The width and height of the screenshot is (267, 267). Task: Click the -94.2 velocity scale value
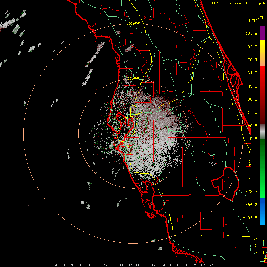click(251, 205)
